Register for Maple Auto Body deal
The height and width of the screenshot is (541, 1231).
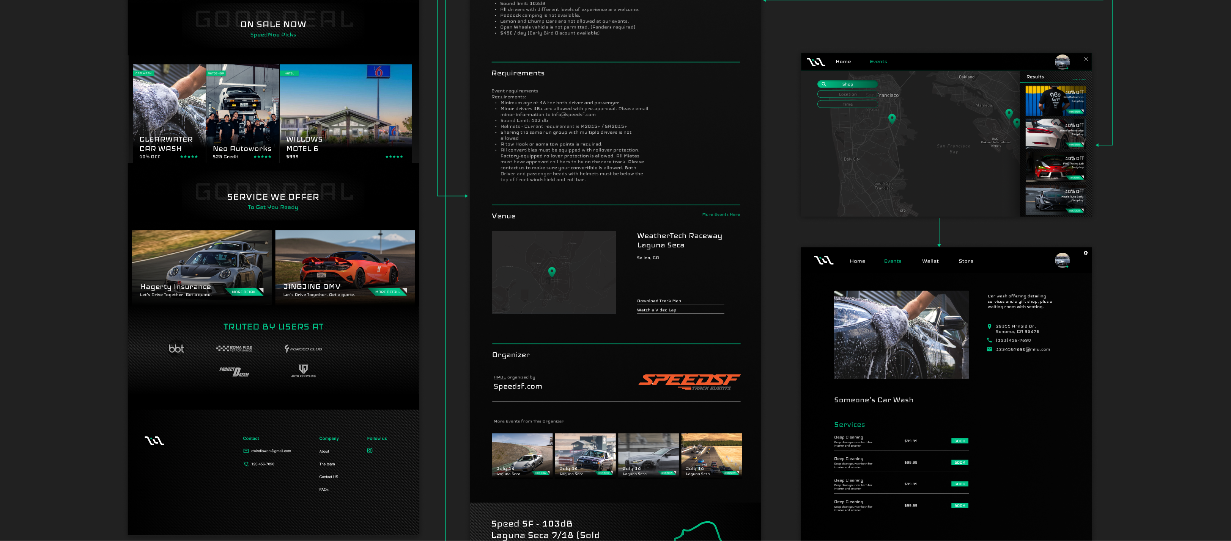pyautogui.click(x=1075, y=210)
